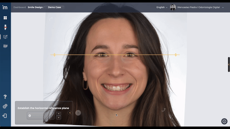Open the dashboard grid icon
The height and width of the screenshot is (129, 230).
[x=5, y=18]
